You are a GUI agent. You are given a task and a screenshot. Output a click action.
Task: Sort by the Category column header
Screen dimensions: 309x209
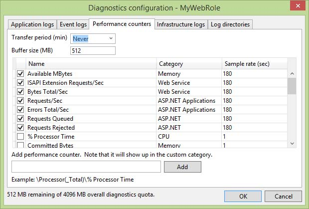tap(188, 64)
